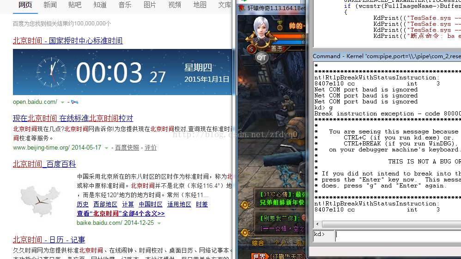Open the 音乐 search tab
Viewport: 461px width, 259px height.
[x=125, y=5]
